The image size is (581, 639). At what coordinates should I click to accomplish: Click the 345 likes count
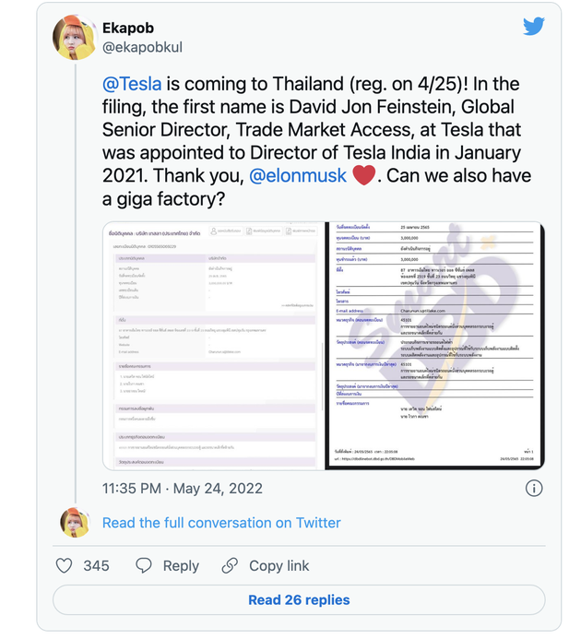point(96,565)
